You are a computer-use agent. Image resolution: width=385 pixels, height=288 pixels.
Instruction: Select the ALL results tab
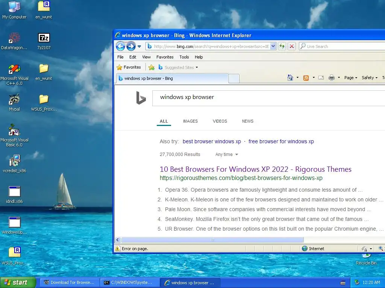pyautogui.click(x=164, y=121)
